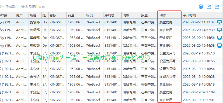Click the 76e8cacf cell in the 10:45:56 row
Viewport: 223px width, 103px height.
click(93, 38)
